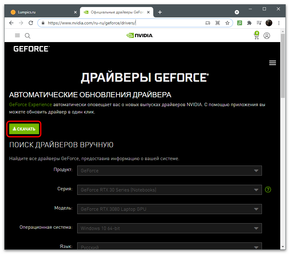Image resolution: width=290 pixels, height=254 pixels.
Task: Follow the GeForce Experience link
Action: 31,105
